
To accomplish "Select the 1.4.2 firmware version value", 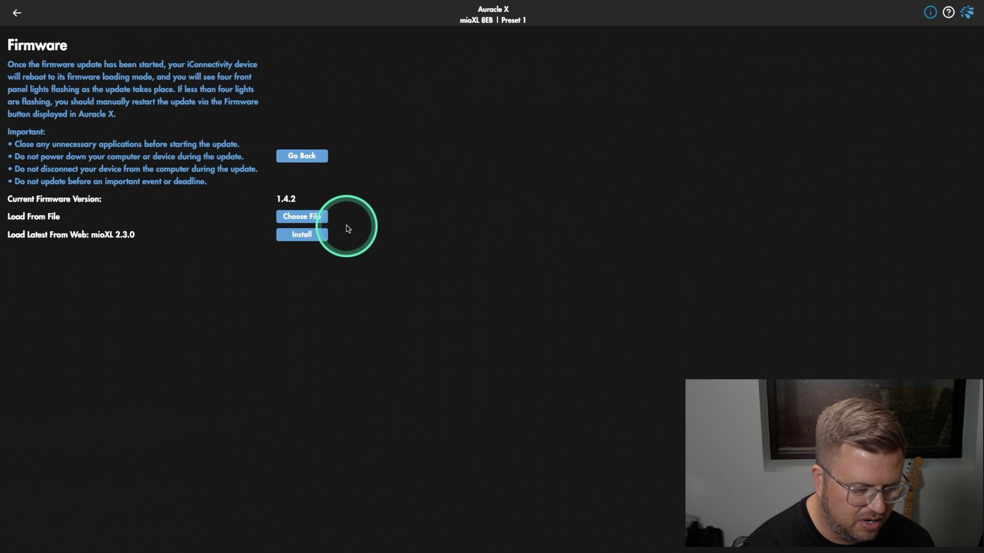I will (286, 199).
